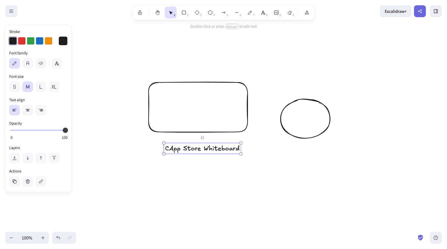Choose the Line tool
This screenshot has width=447, height=249.
237,13
